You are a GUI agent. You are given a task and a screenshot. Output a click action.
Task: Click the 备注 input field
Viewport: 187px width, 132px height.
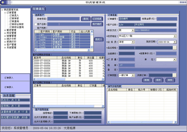point(148,69)
